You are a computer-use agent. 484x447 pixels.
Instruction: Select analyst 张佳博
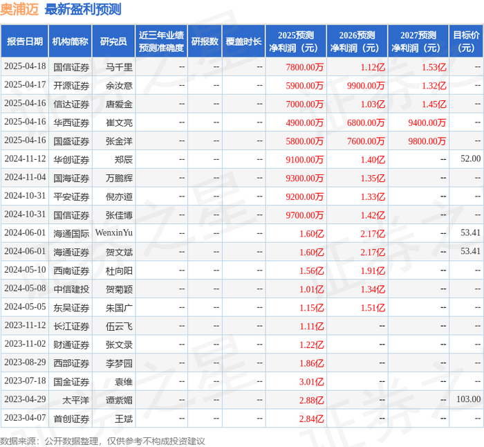coord(119,215)
